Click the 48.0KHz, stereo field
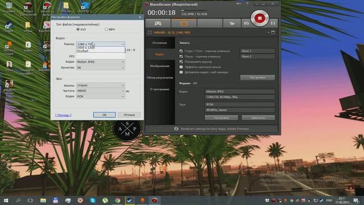 [239, 110]
